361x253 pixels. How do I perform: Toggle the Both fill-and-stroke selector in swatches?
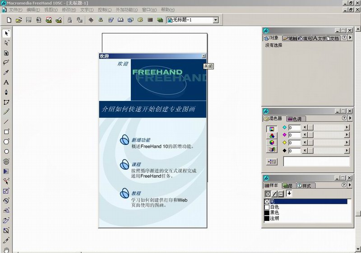(x=281, y=194)
